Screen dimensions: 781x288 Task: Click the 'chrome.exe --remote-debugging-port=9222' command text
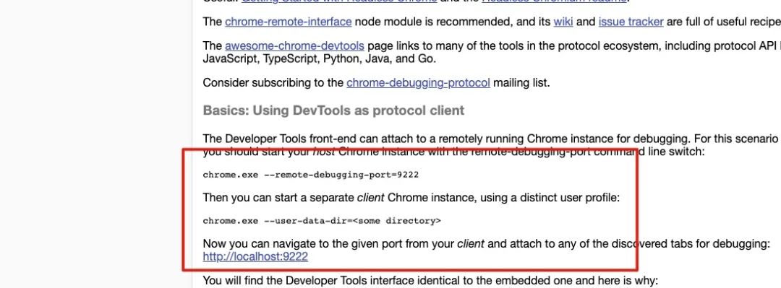point(311,175)
